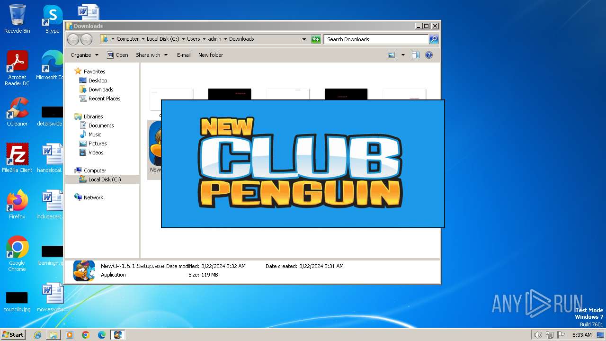The image size is (606, 341).
Task: Click the search magnifier in Explorer
Action: coord(433,39)
